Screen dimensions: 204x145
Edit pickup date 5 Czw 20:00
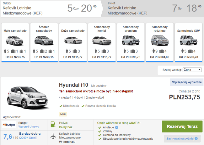click(x=82, y=8)
